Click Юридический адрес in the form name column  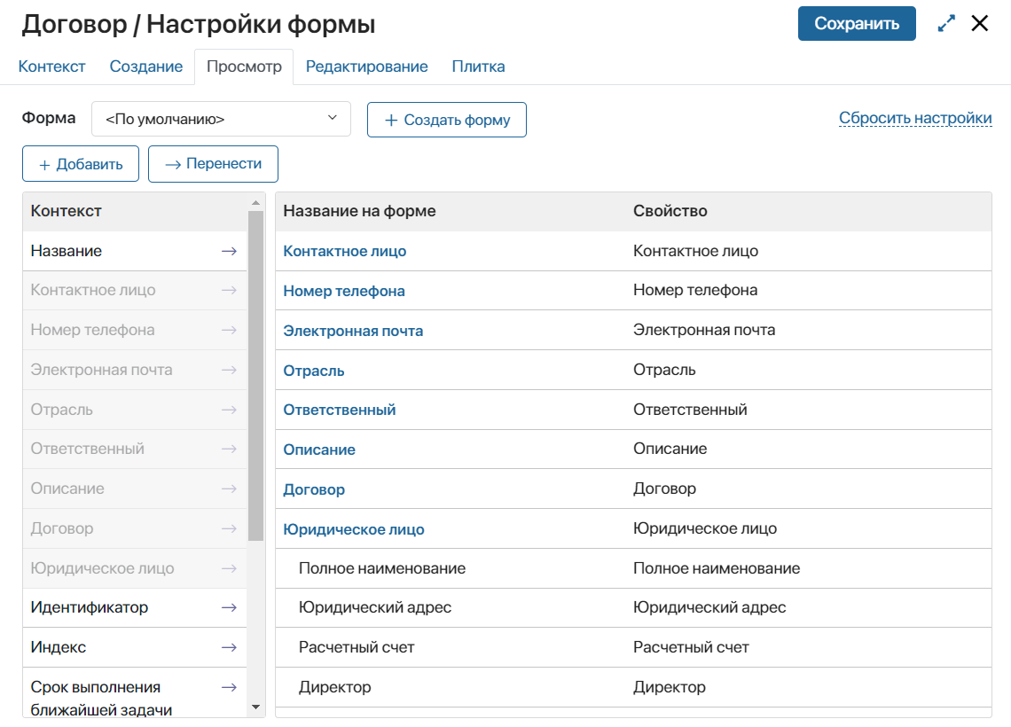coord(374,607)
